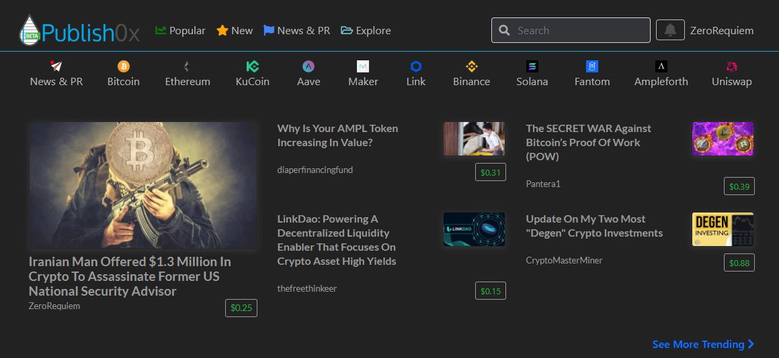Viewport: 779px width, 358px height.
Task: Click the Solana logo icon
Action: [x=532, y=66]
